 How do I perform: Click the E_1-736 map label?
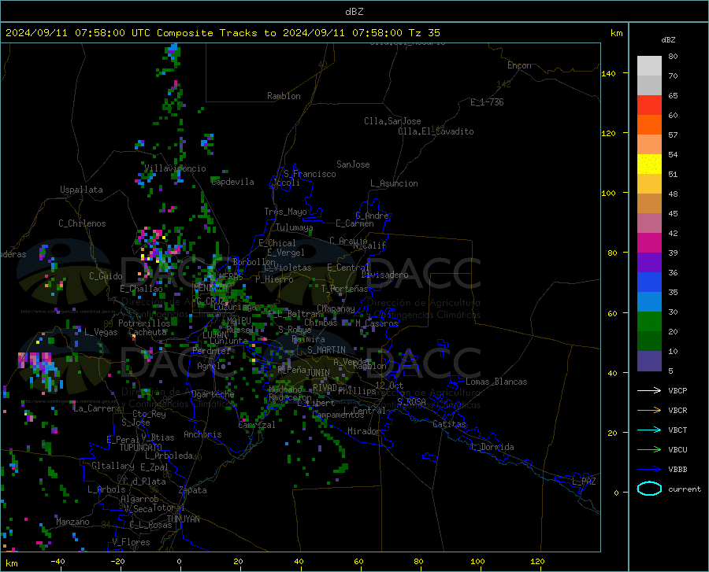(487, 102)
